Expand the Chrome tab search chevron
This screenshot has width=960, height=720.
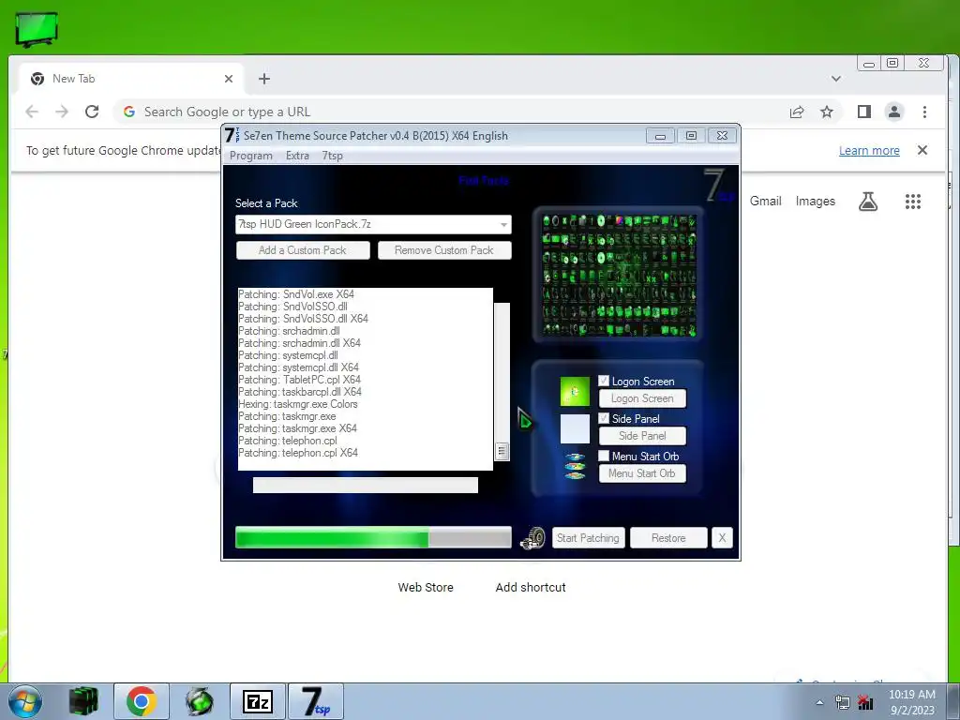835,79
